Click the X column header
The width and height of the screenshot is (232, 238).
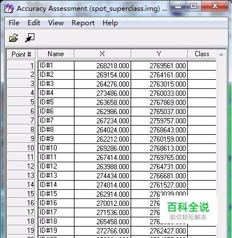tap(103, 54)
